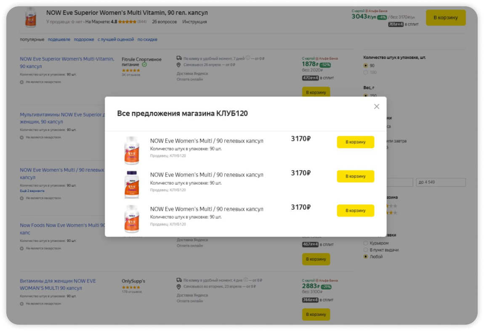Click the star rating under OnlySupp's
Screen dimensions: 484x331
tap(130, 287)
